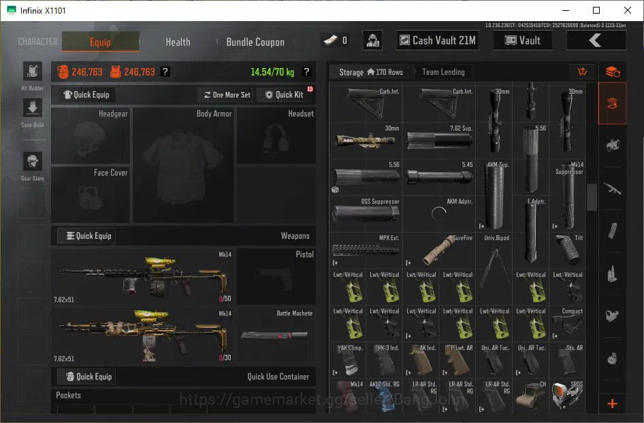Select the Mk14 rifle with 0/30 ammo
This screenshot has height=423, width=644.
(x=143, y=335)
